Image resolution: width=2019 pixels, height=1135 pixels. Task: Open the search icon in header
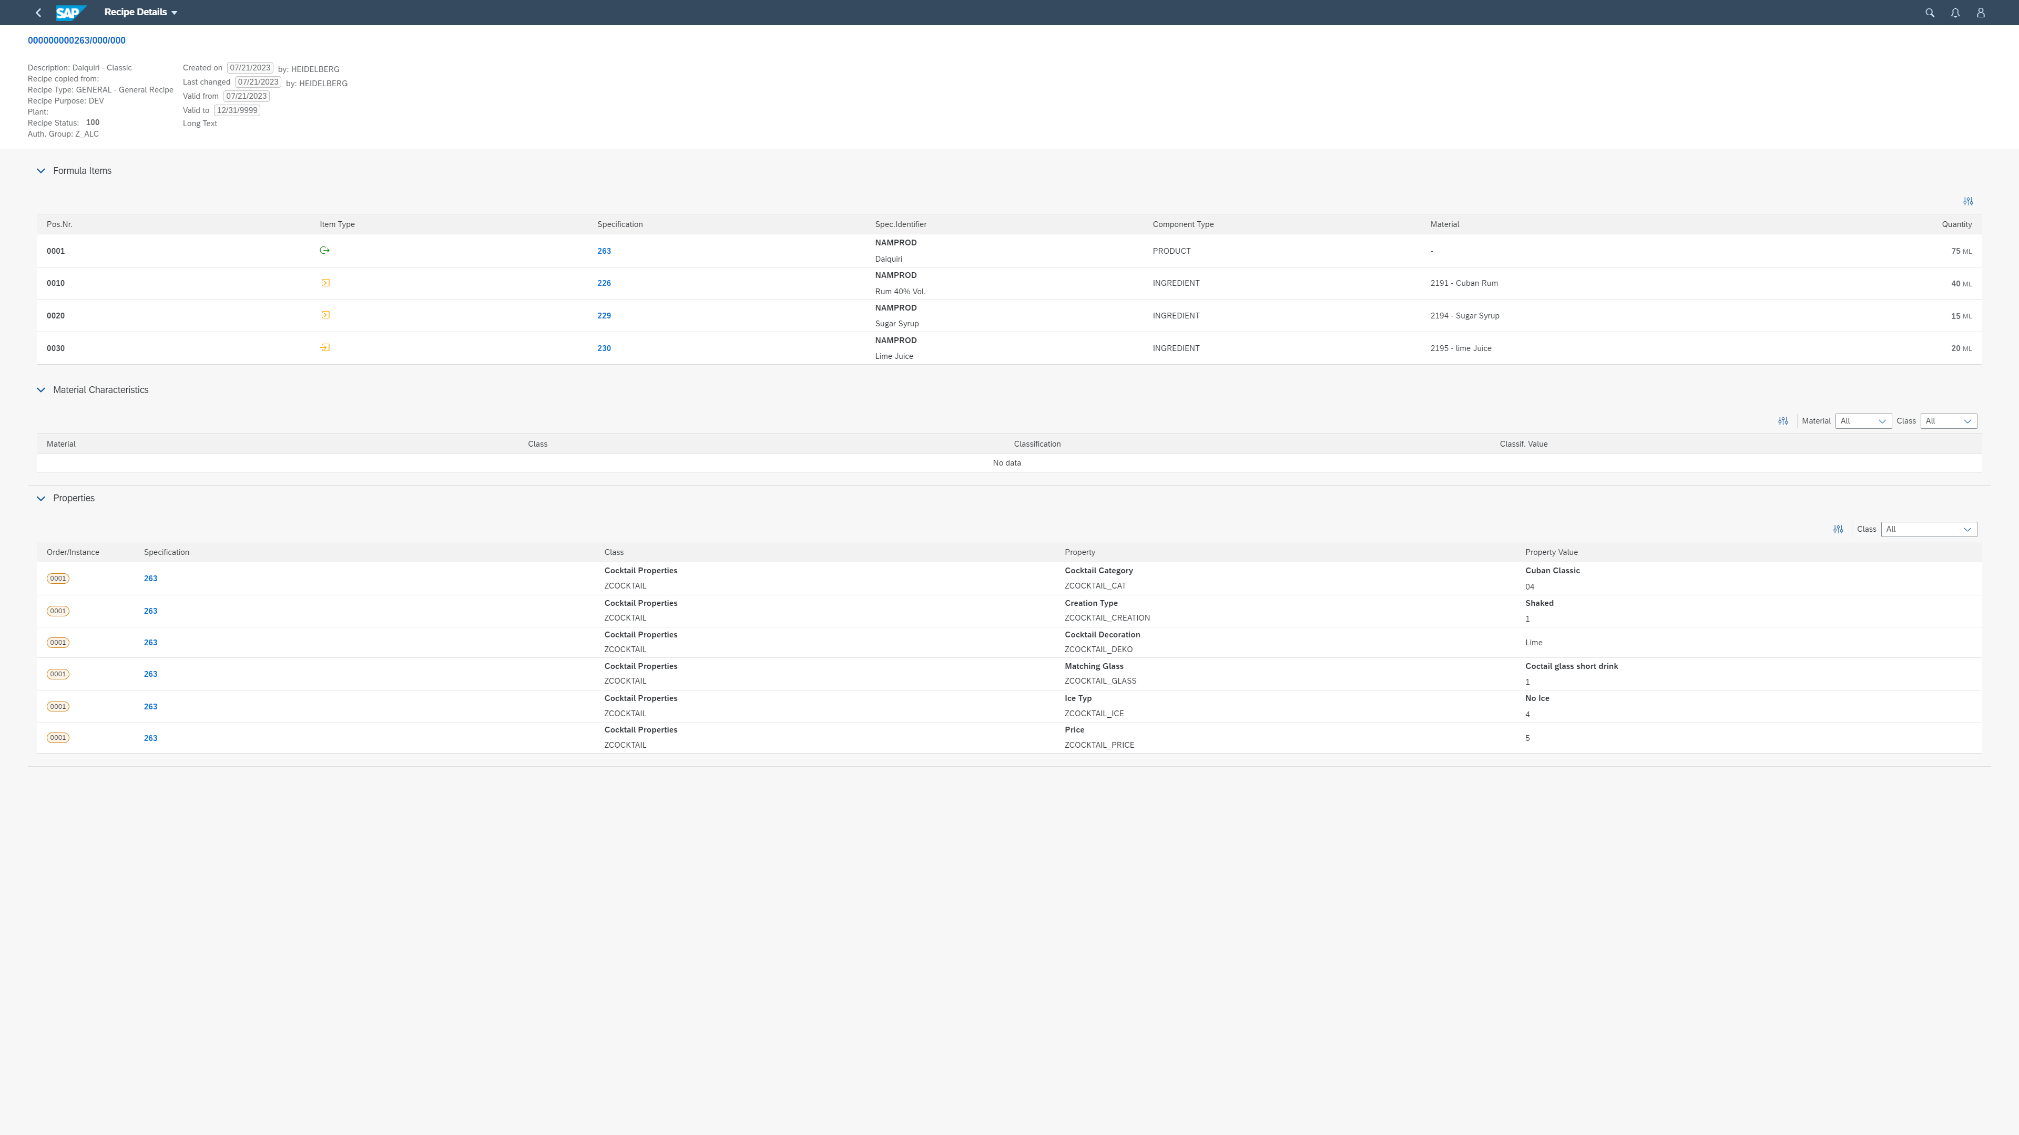[1930, 13]
